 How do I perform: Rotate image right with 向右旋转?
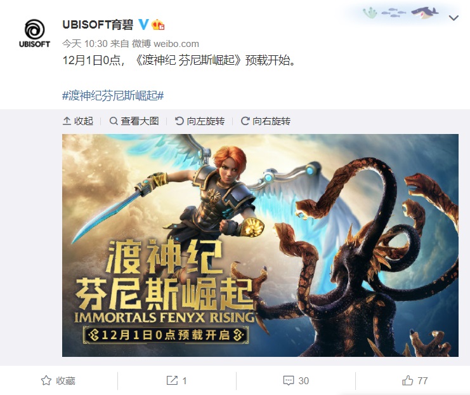266,121
